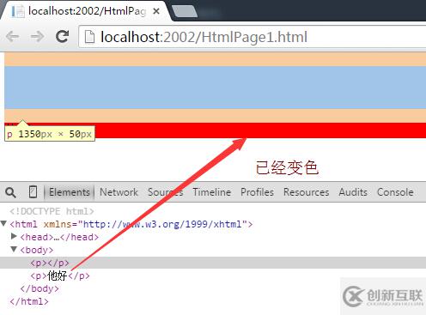This screenshot has width=426, height=315.
Task: Switch to the Audits panel tab
Action: click(x=353, y=192)
